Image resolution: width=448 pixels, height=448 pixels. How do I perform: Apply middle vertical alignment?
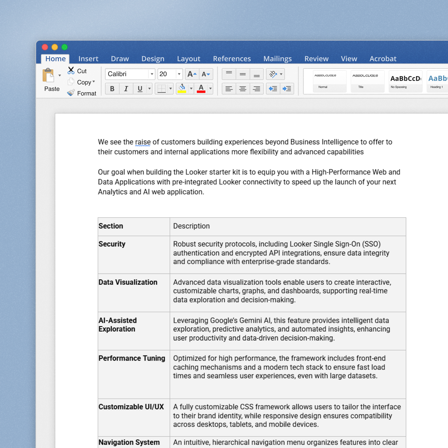click(243, 74)
